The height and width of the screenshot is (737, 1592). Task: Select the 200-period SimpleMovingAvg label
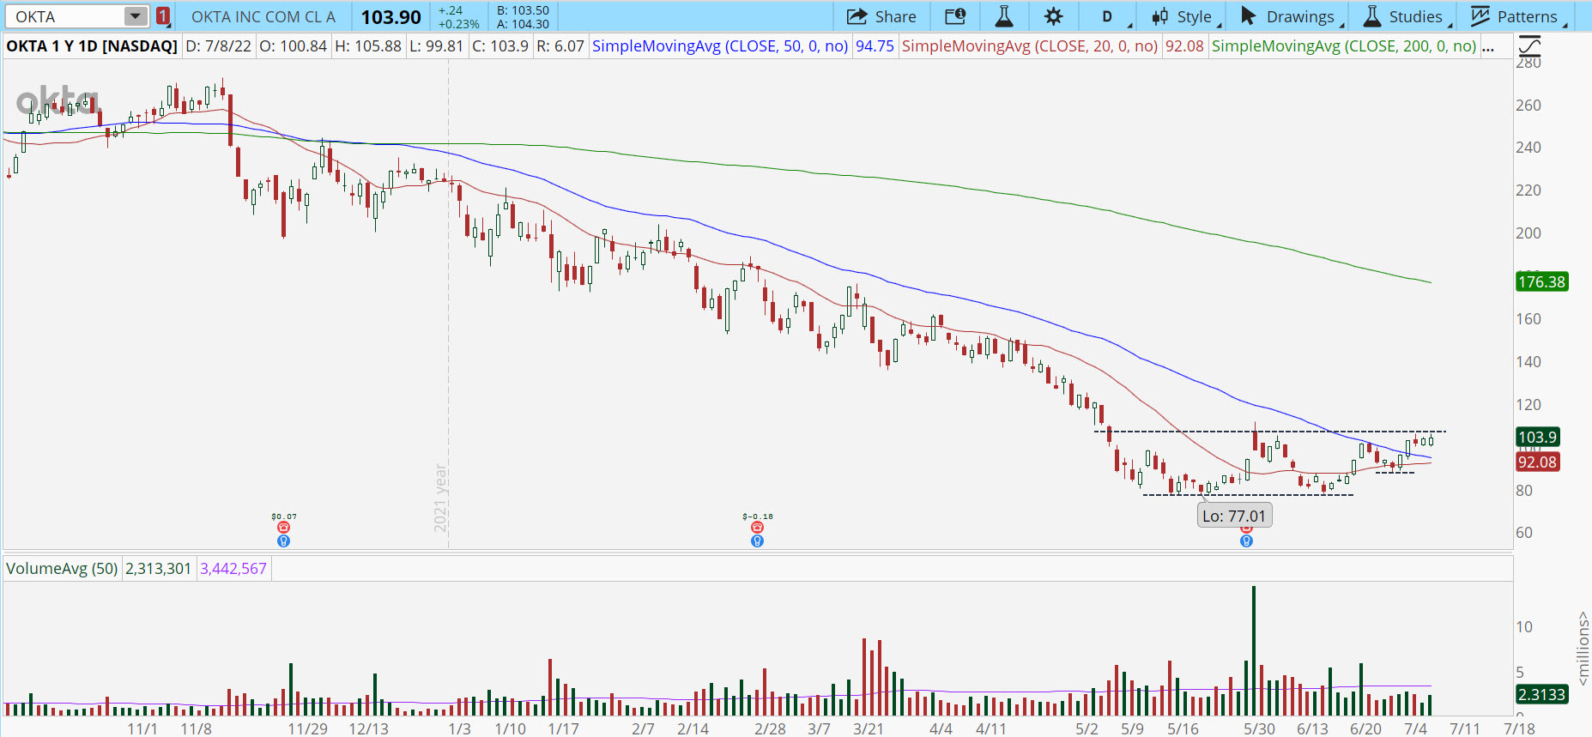(x=1343, y=46)
